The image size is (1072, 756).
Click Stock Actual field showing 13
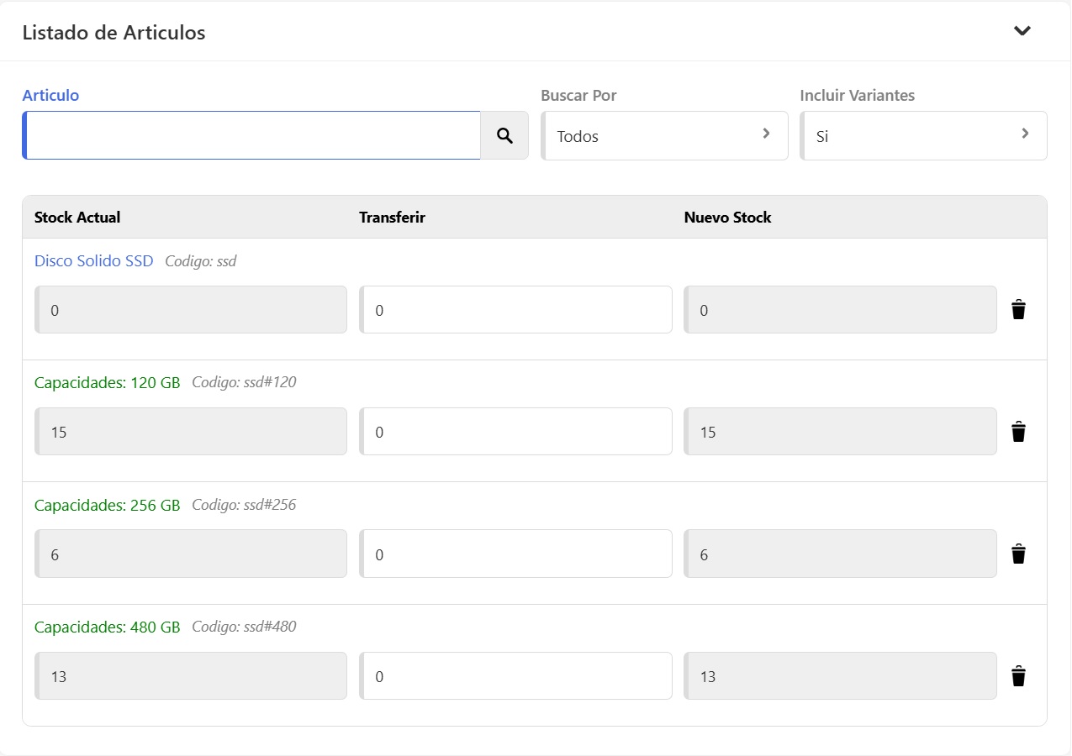point(191,676)
